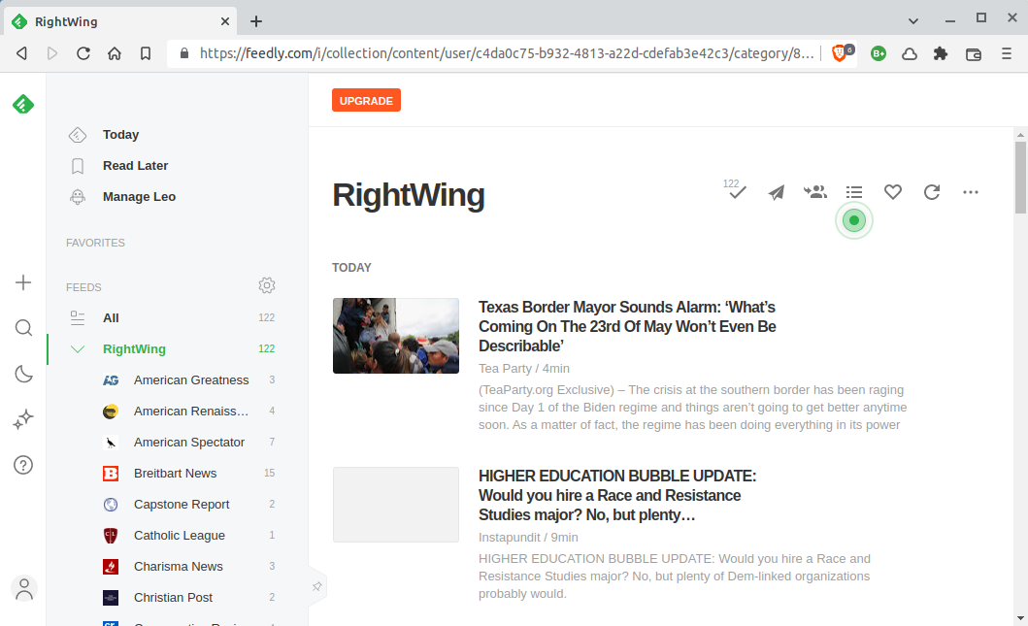
Task: Toggle night mode moon icon
Action: coord(23,374)
